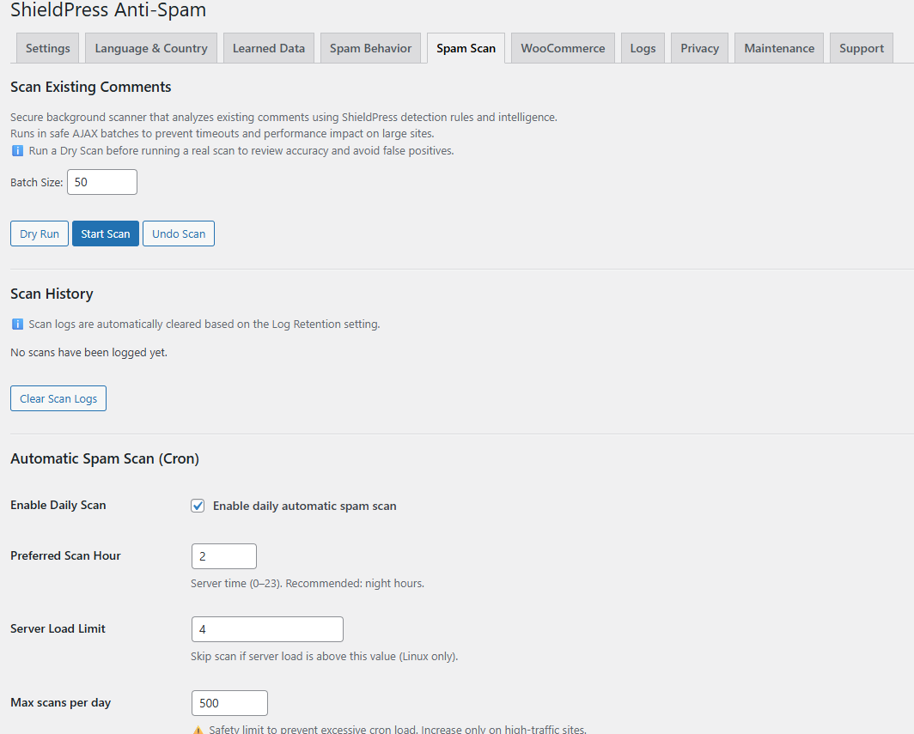Viewport: 914px width, 734px height.
Task: Click the warning icon below Max scans
Action: point(198,729)
